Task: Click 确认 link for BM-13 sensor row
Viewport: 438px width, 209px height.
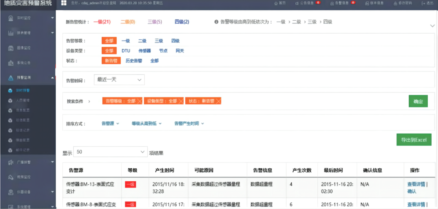Action: click(411, 192)
